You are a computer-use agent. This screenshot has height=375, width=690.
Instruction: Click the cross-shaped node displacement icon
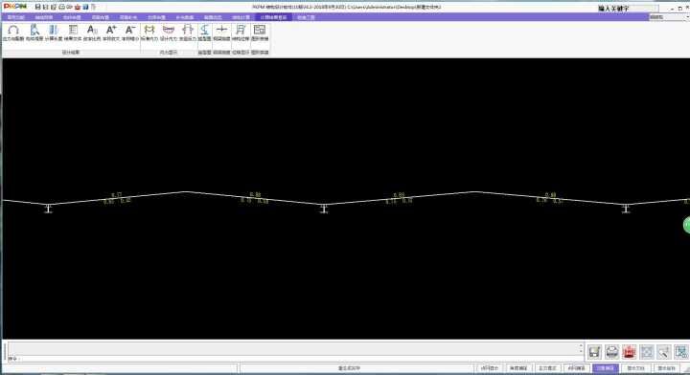click(x=221, y=33)
